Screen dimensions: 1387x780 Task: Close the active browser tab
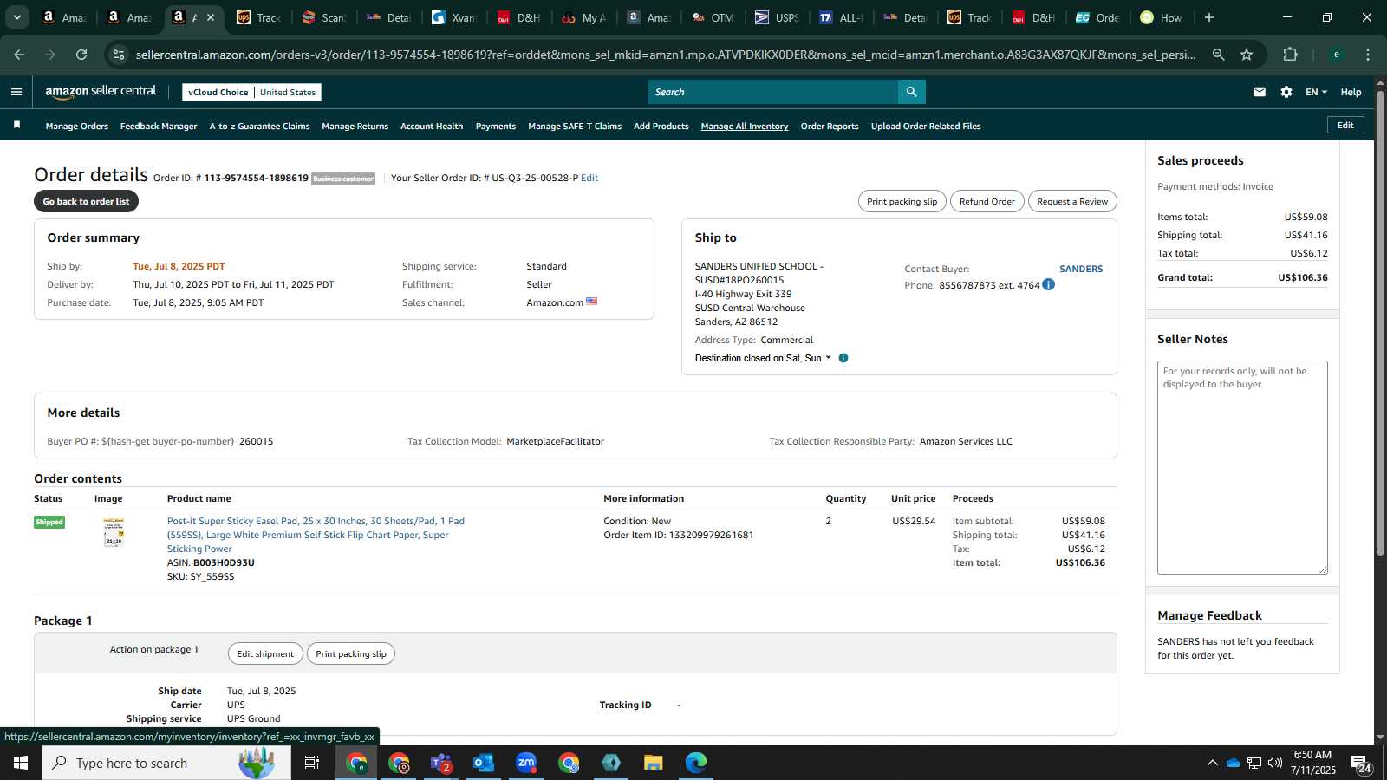click(211, 17)
